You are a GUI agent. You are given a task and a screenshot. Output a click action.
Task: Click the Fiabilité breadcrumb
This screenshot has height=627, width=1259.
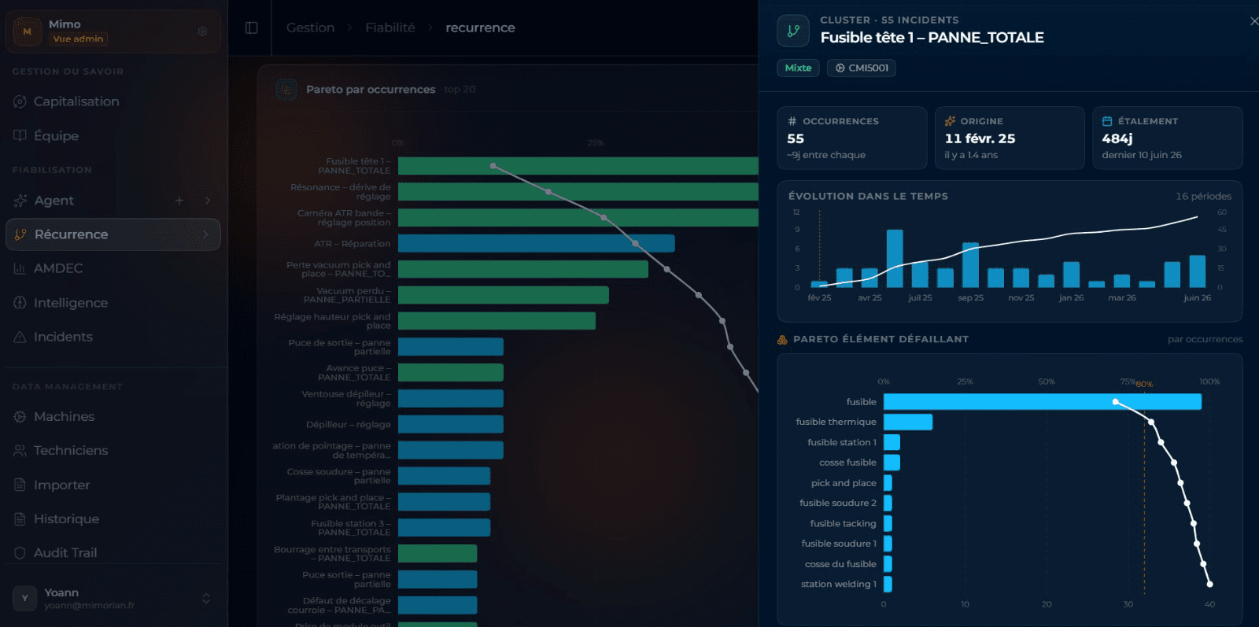click(390, 28)
